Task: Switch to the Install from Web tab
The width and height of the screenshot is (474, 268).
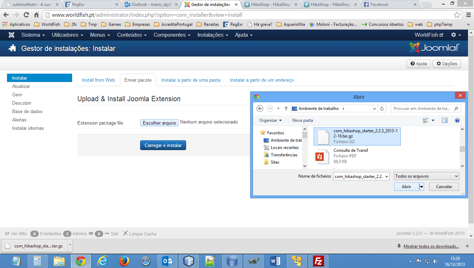Action: click(x=98, y=80)
